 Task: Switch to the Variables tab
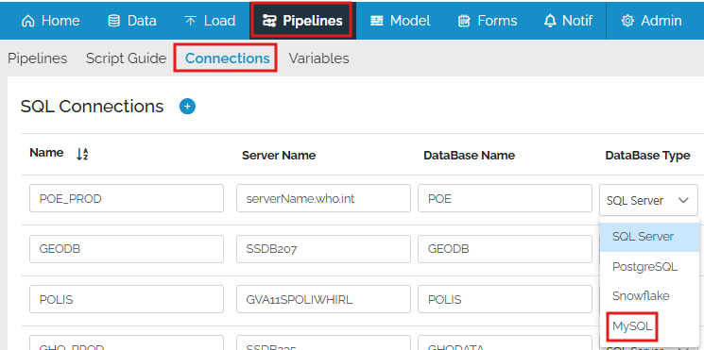click(318, 58)
